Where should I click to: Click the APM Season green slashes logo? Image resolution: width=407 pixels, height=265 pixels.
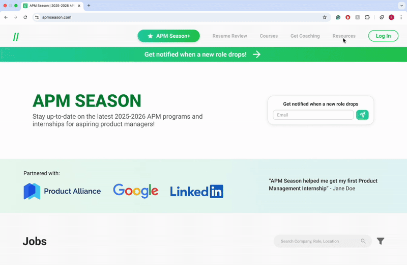pyautogui.click(x=16, y=37)
